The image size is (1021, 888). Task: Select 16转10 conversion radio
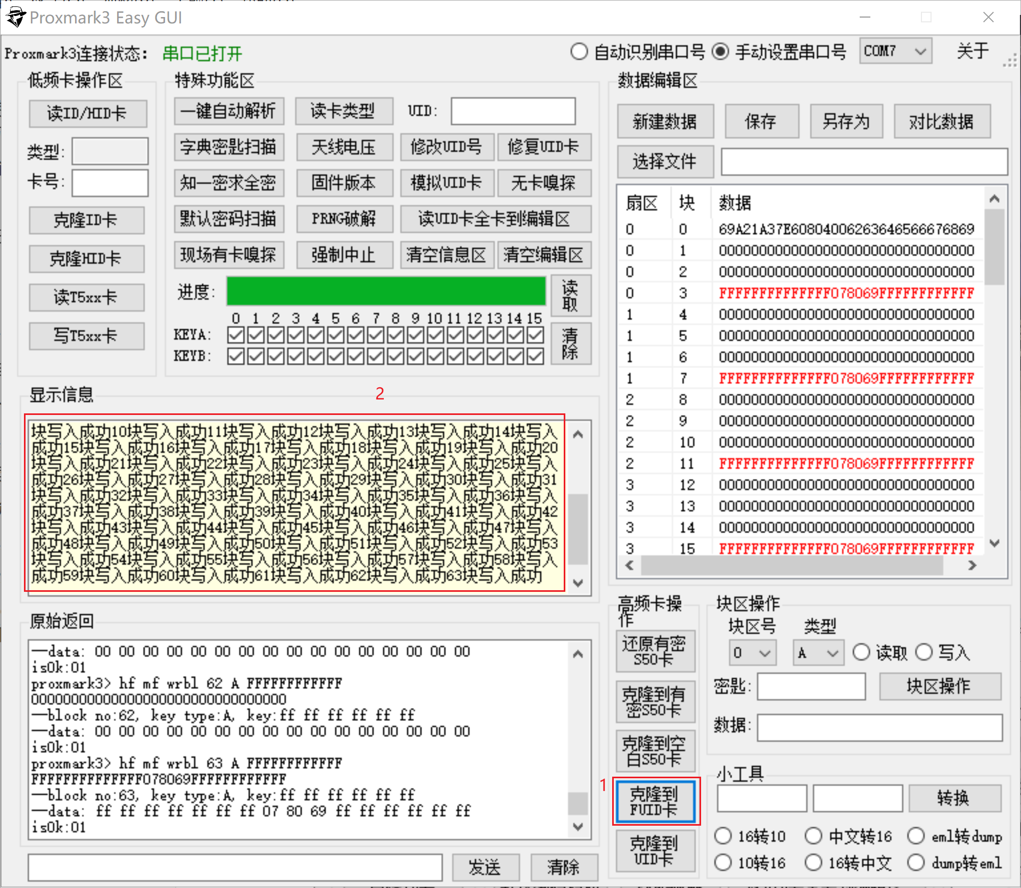pyautogui.click(x=723, y=836)
